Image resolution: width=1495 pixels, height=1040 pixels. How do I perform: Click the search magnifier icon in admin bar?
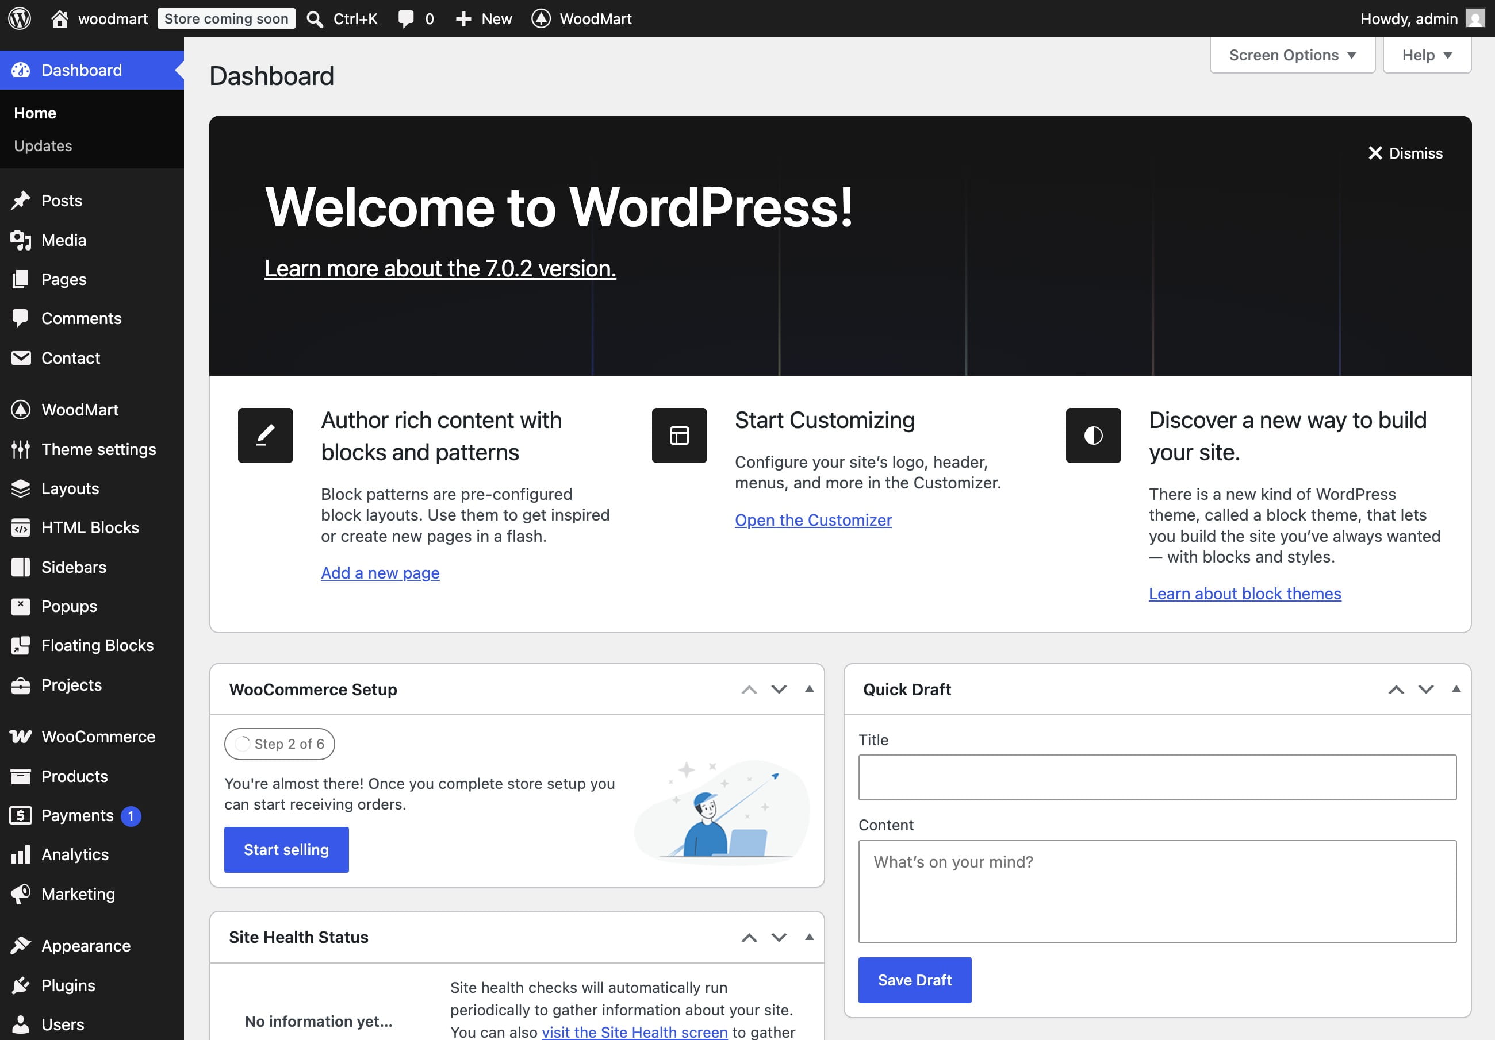click(x=315, y=19)
